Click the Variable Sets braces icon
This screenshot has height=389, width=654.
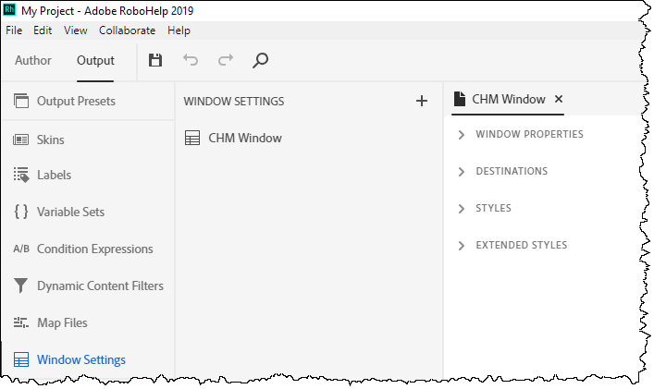point(21,212)
